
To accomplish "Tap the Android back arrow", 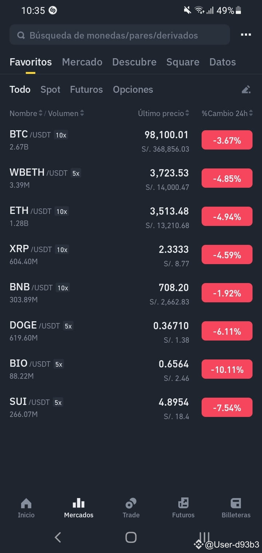I will tap(57, 537).
